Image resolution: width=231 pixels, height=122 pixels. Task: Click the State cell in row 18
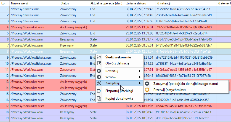pyautogui.click(x=107, y=112)
